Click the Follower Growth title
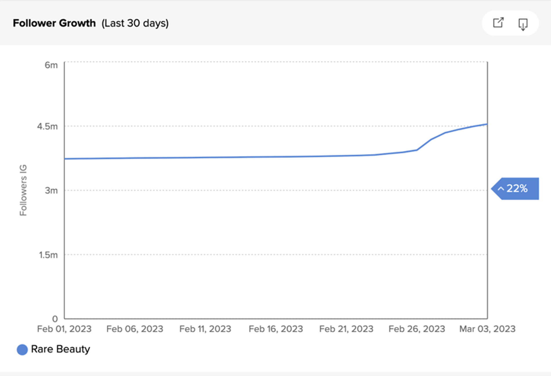Viewport: 551px width, 376px height. (54, 23)
